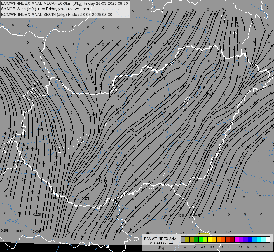Click the map value 1.38

click(x=181, y=233)
